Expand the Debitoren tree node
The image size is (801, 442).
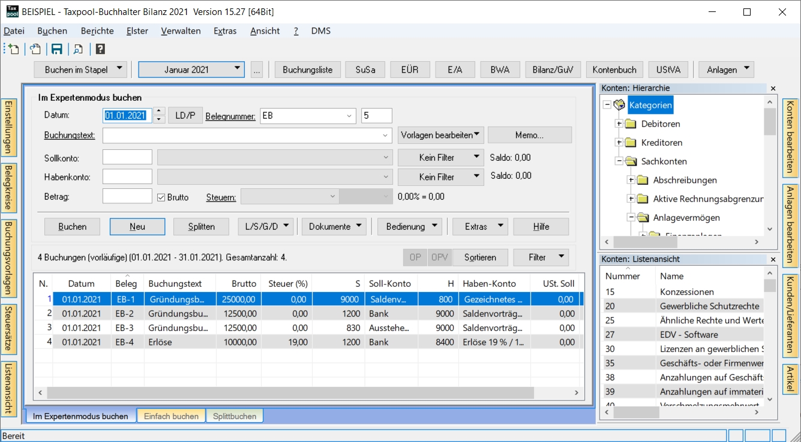[x=619, y=124]
